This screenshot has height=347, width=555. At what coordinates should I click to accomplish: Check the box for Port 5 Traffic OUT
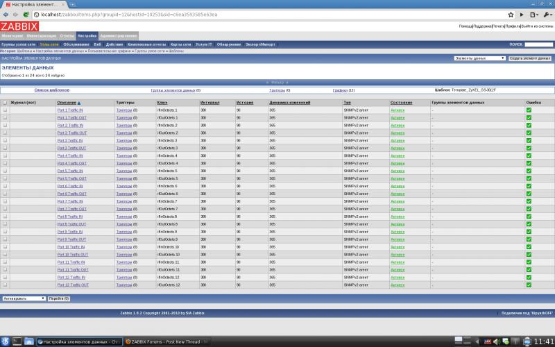coord(5,178)
